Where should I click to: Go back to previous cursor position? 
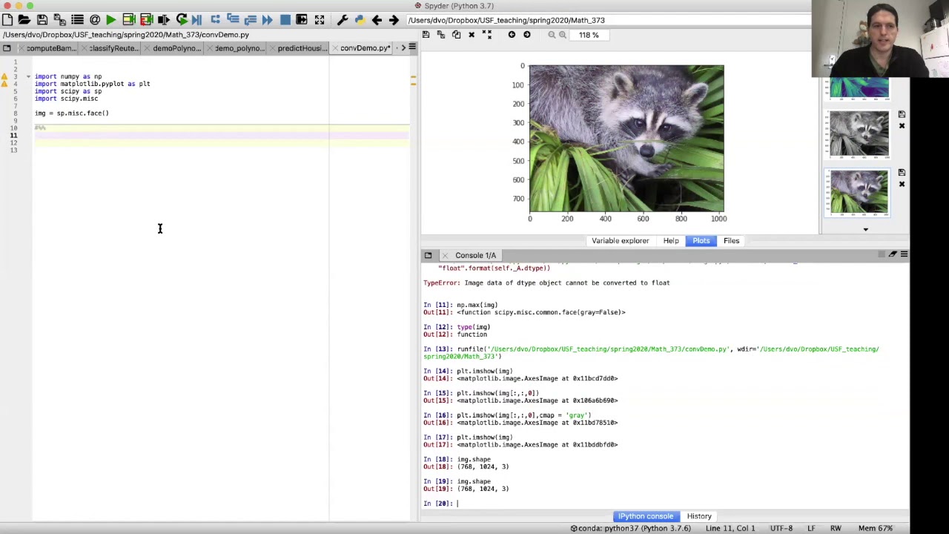point(377,20)
